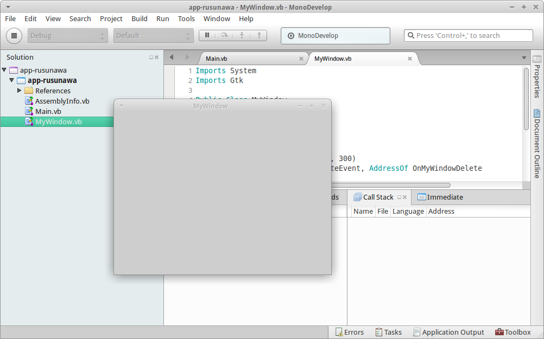Open the Toolbox pad

click(x=513, y=332)
